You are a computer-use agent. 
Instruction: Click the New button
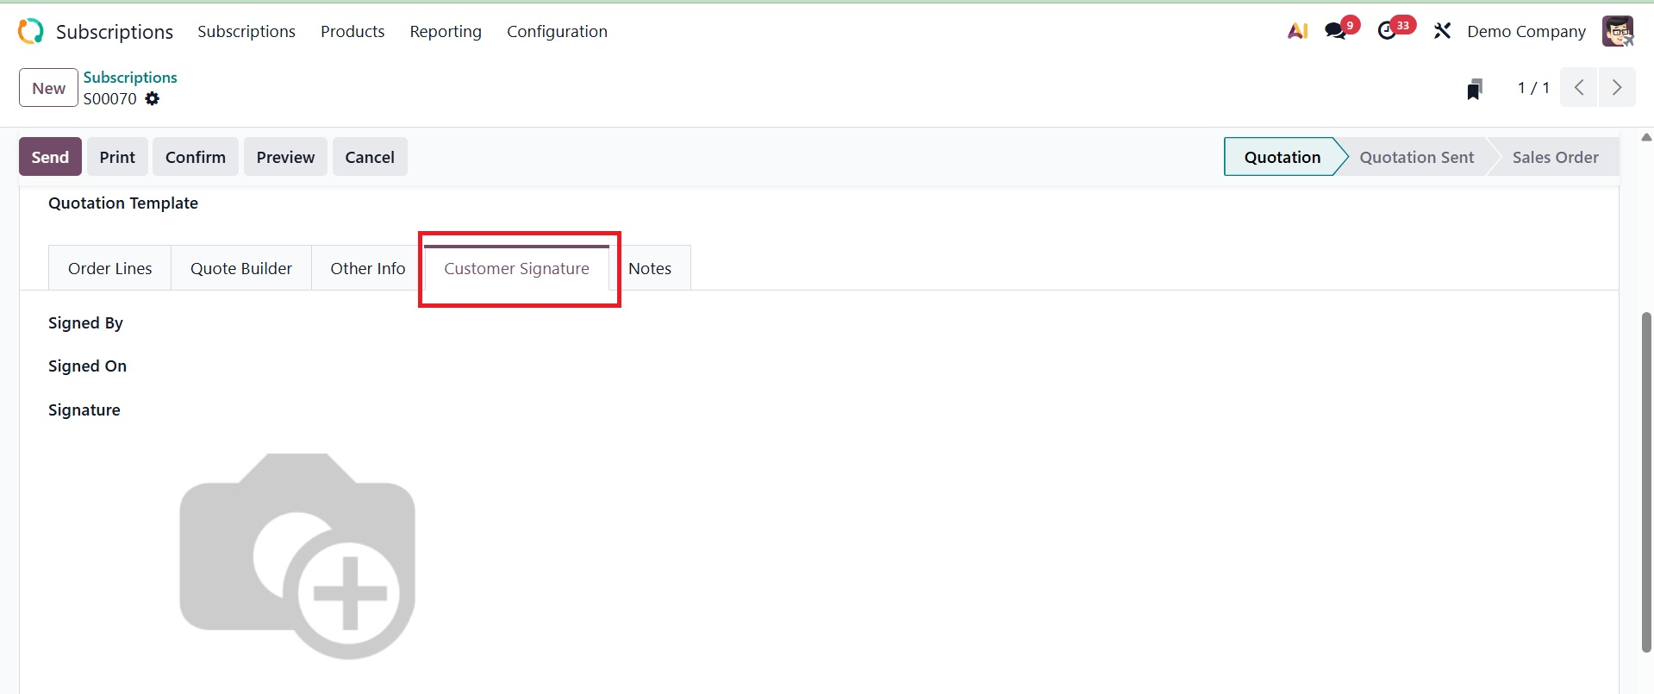(48, 88)
